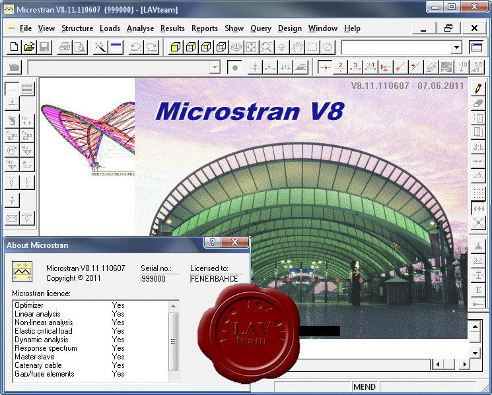Viewport: 492px width, 395px height.
Task: Click the magic wand tool icon
Action: [x=101, y=47]
